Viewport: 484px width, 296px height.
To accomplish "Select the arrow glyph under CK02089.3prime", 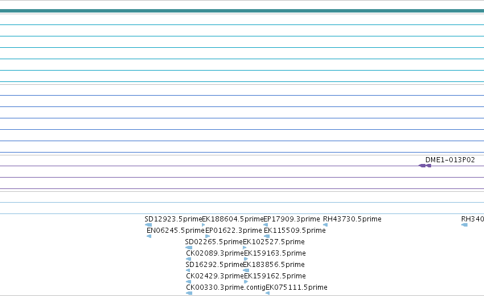I will click(x=188, y=259).
